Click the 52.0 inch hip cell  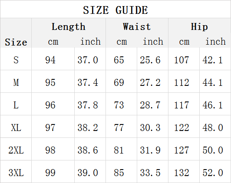coord(213,173)
